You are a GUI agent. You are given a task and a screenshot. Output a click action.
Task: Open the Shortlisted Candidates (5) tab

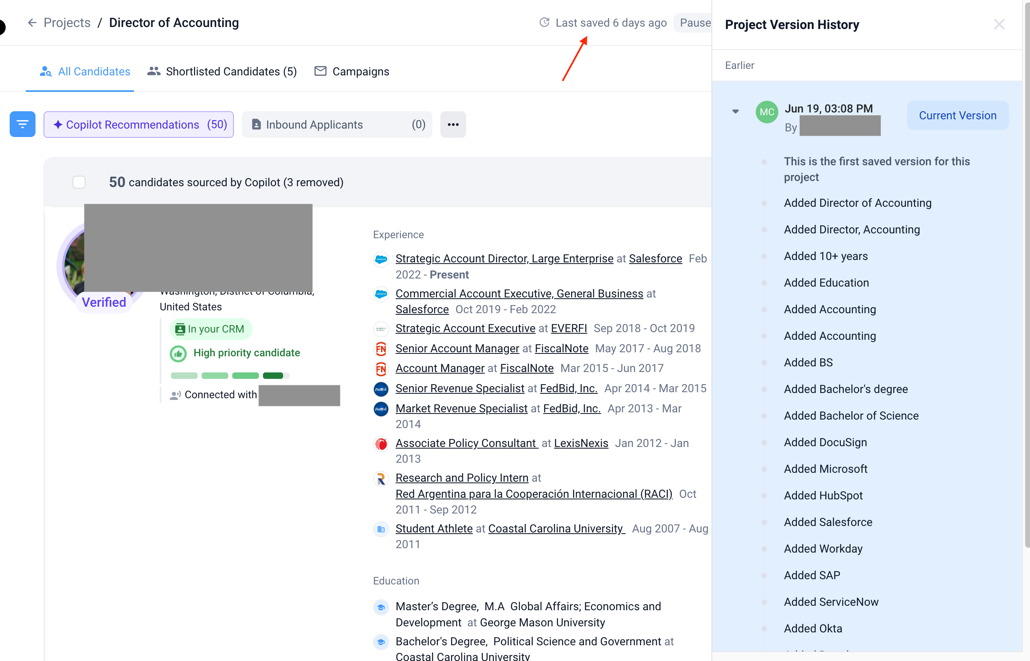point(222,71)
